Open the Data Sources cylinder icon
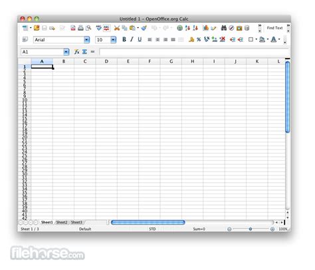315x270 pixels. tap(247, 28)
